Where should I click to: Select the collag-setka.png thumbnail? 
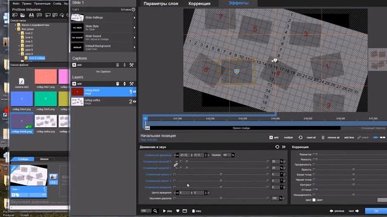coord(46,121)
